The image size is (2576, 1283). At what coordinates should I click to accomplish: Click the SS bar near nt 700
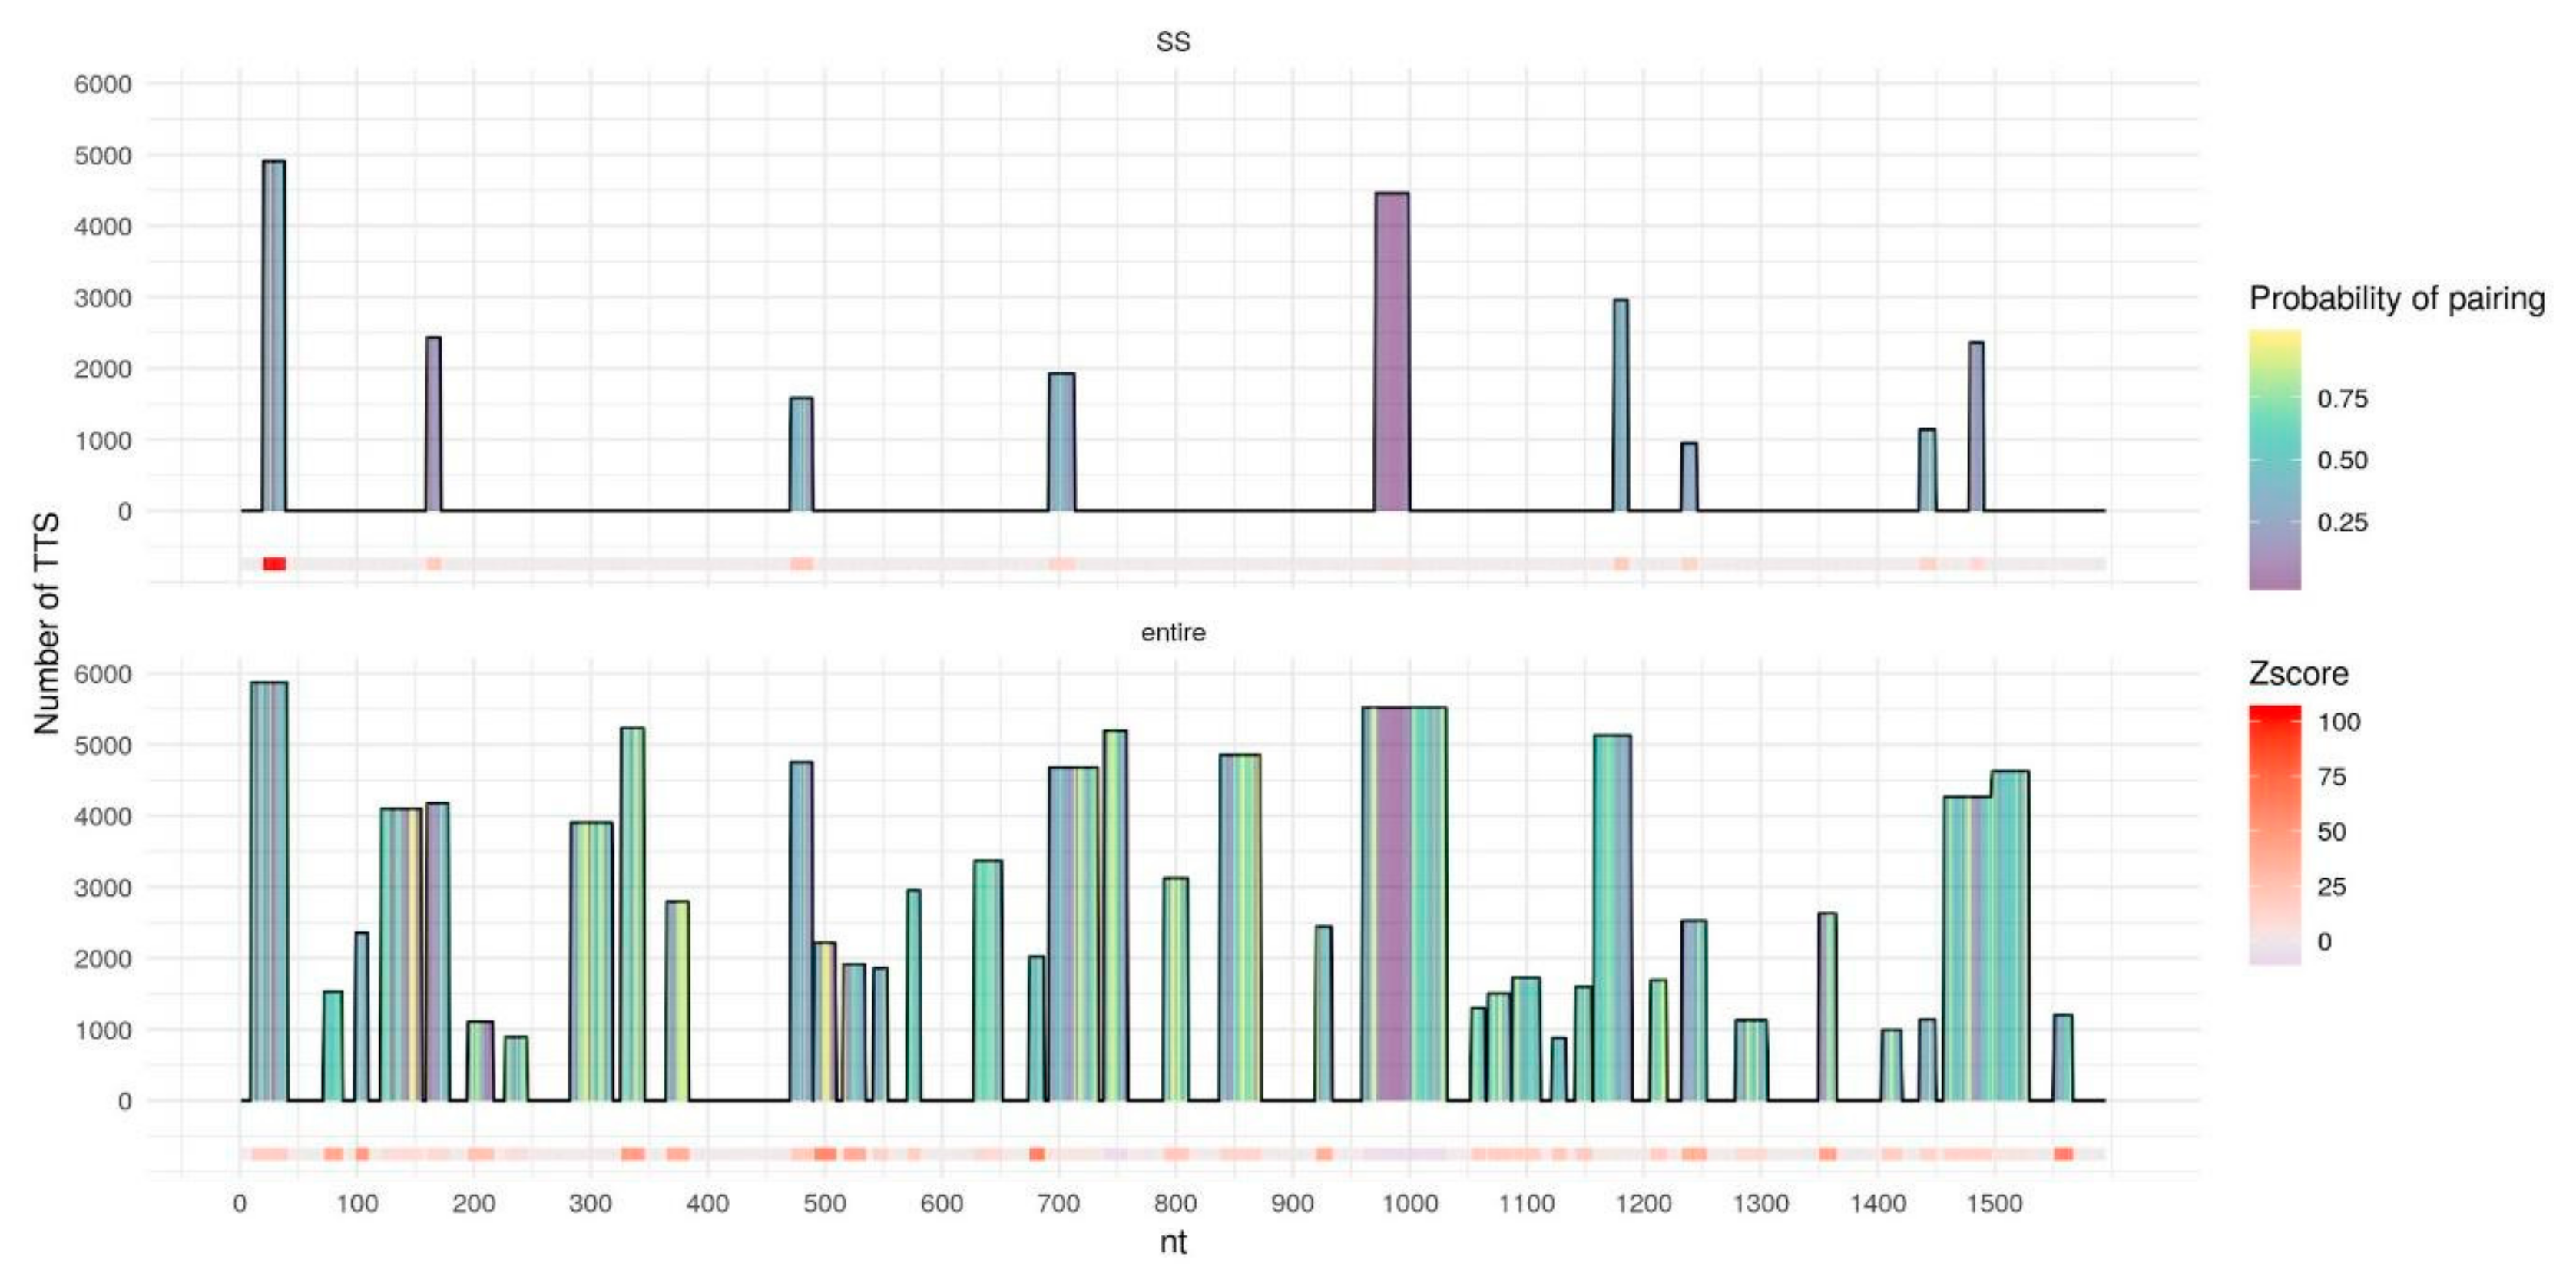coord(1061,442)
